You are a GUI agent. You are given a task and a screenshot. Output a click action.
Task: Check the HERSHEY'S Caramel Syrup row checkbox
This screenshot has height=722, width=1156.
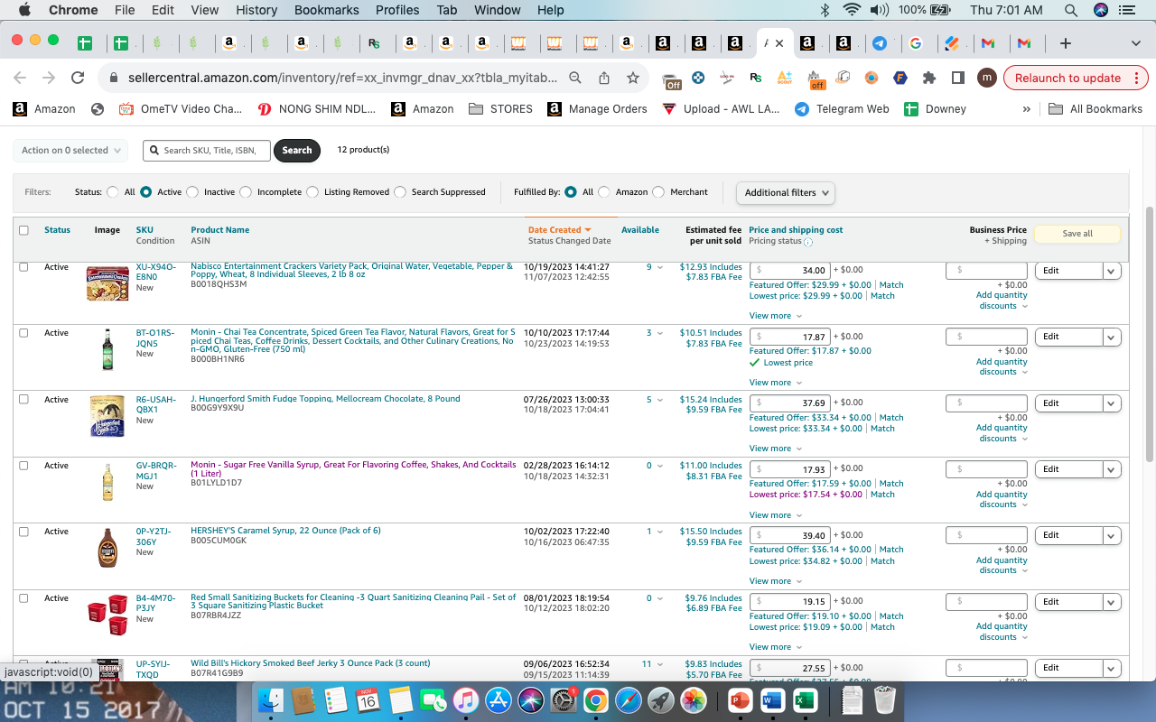click(23, 532)
